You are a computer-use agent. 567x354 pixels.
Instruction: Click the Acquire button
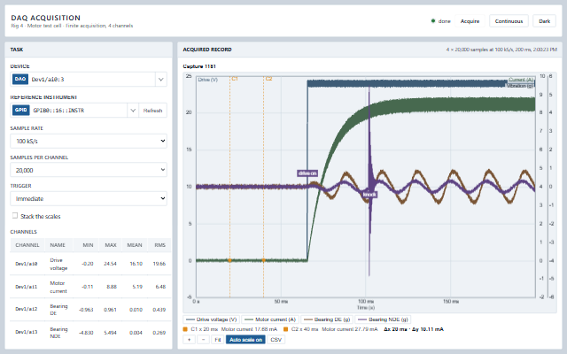point(470,21)
